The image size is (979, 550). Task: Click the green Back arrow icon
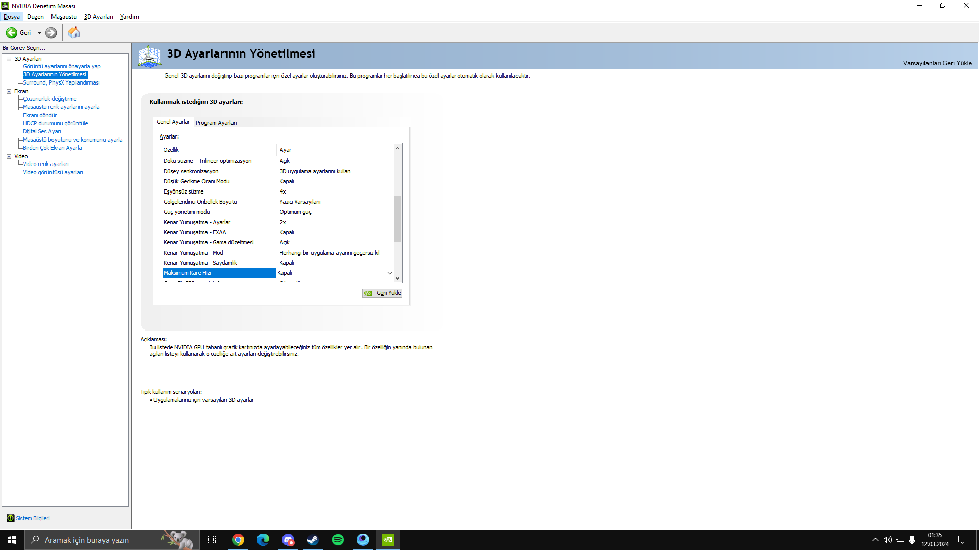pyautogui.click(x=11, y=33)
